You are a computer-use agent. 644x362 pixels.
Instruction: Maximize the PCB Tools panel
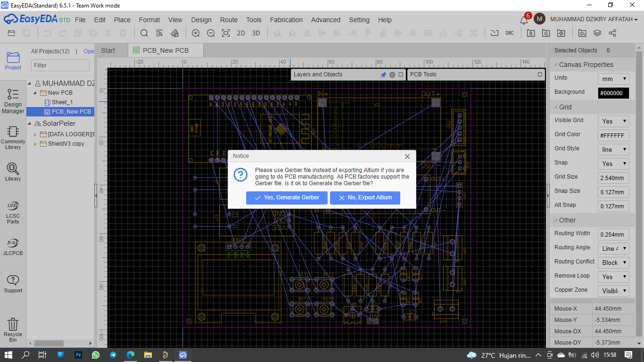[x=540, y=74]
